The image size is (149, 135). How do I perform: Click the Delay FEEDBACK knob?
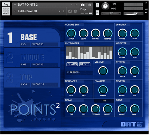(x=96, y=109)
